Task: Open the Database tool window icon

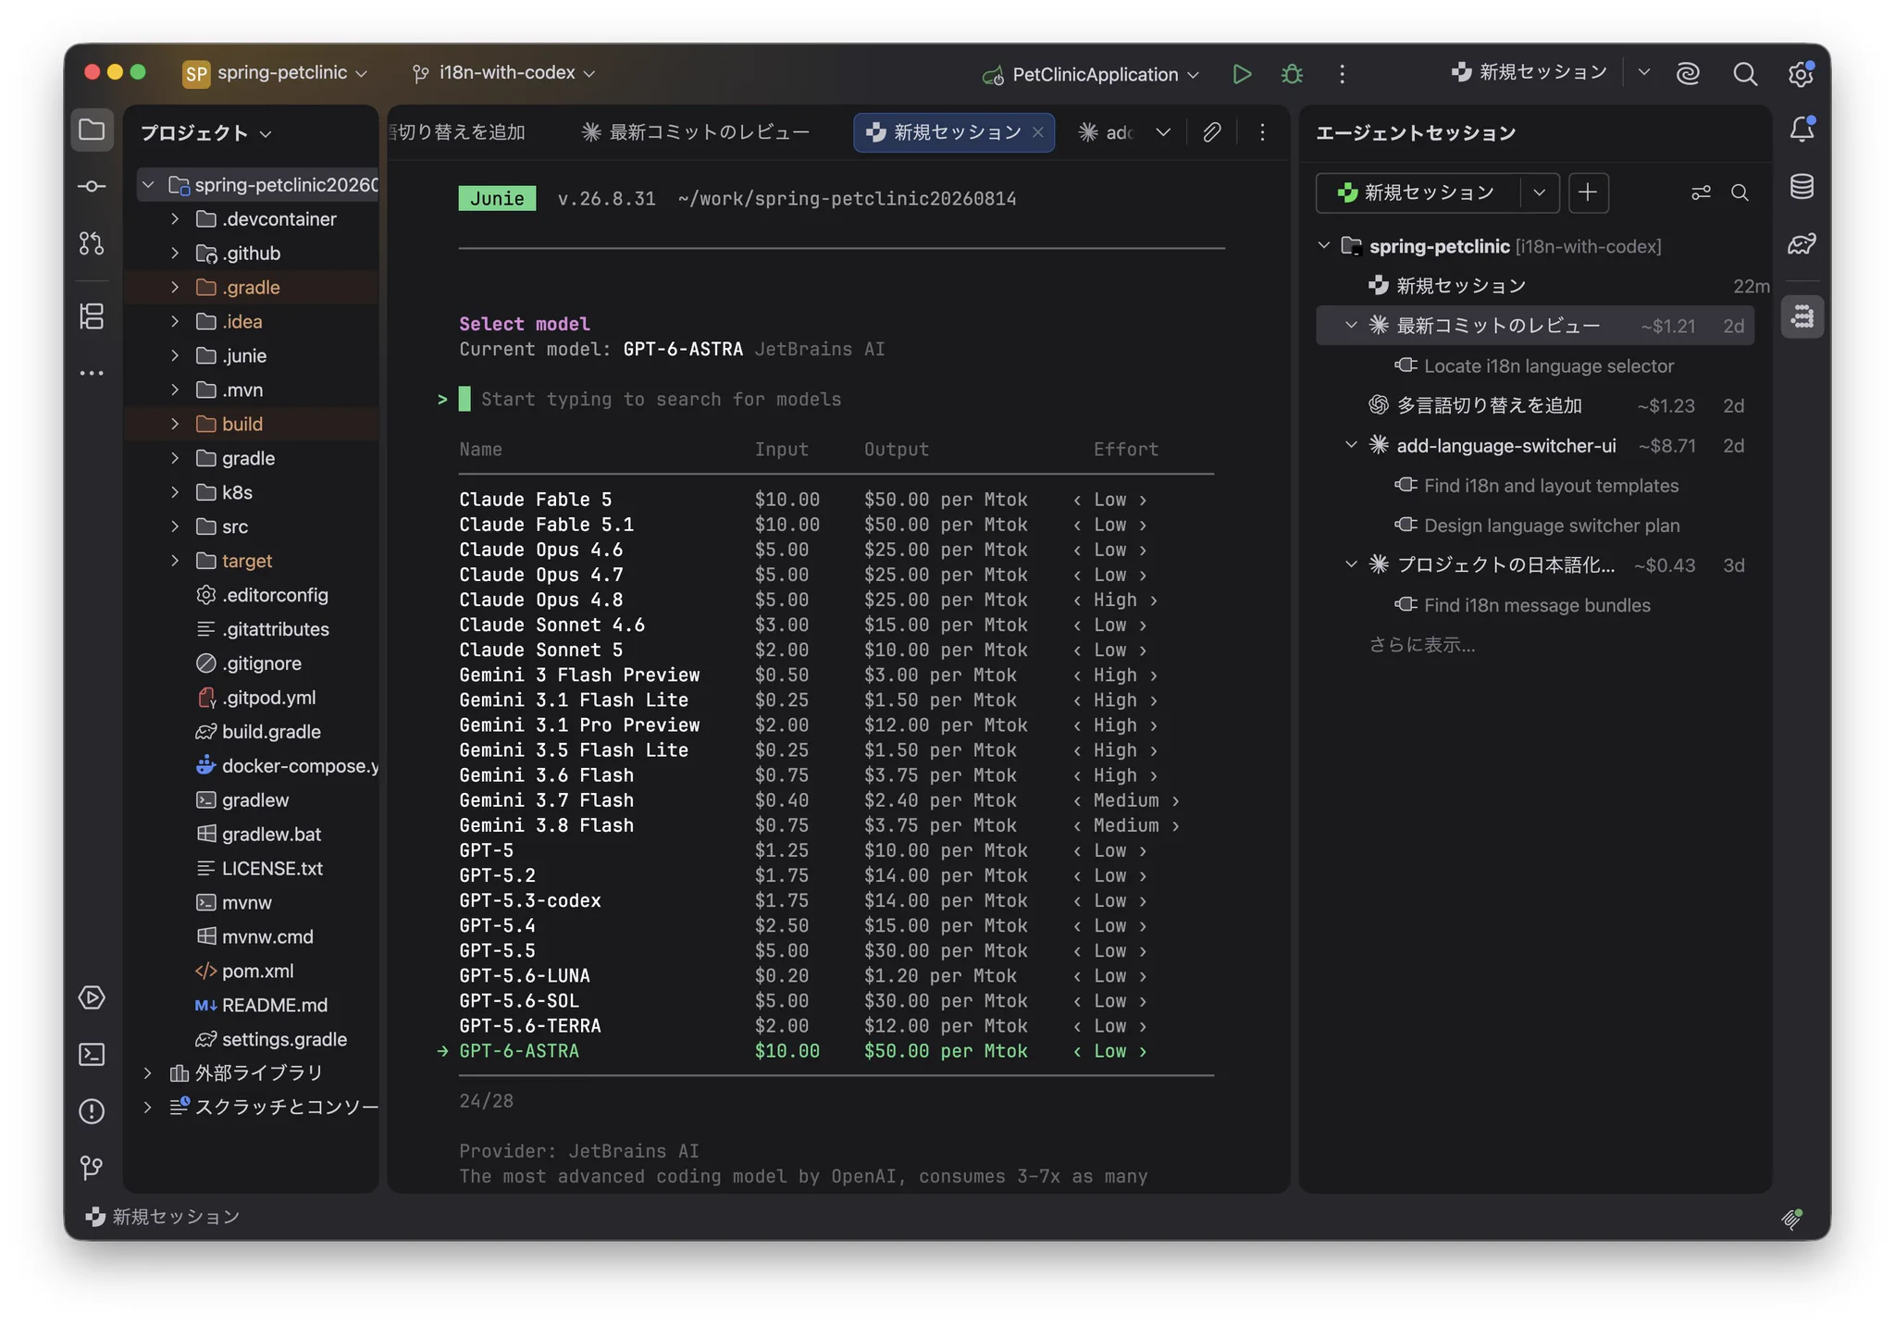Action: coord(1802,187)
